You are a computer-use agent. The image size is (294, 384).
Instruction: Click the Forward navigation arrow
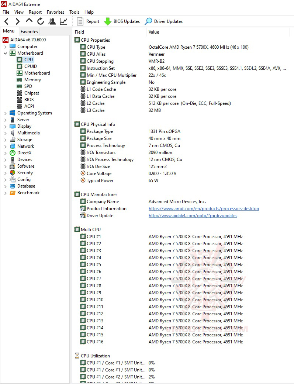(17, 21)
